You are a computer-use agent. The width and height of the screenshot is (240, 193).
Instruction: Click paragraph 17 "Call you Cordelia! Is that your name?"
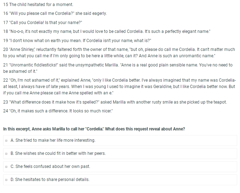click(x=43, y=23)
